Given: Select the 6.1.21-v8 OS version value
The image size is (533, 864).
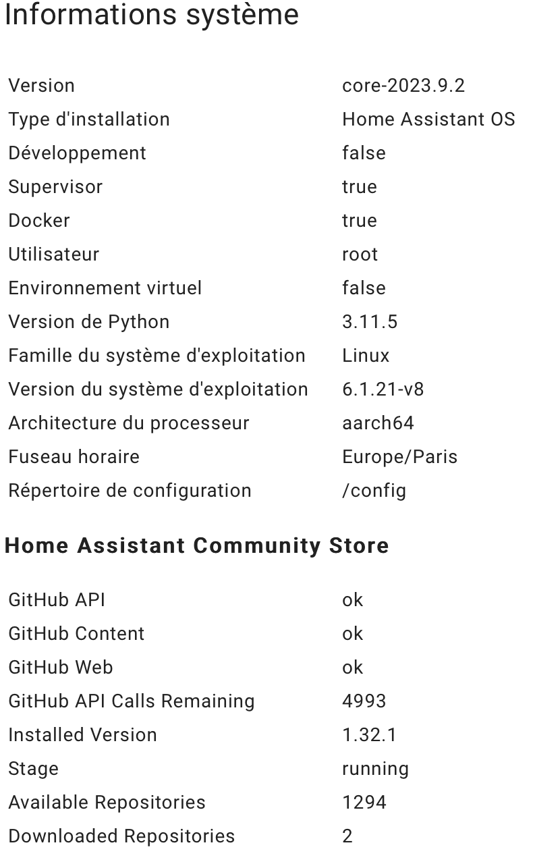Looking at the screenshot, I should (x=383, y=389).
